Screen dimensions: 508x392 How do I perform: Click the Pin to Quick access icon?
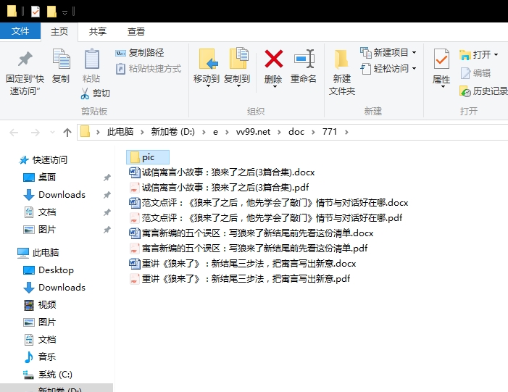[25, 59]
